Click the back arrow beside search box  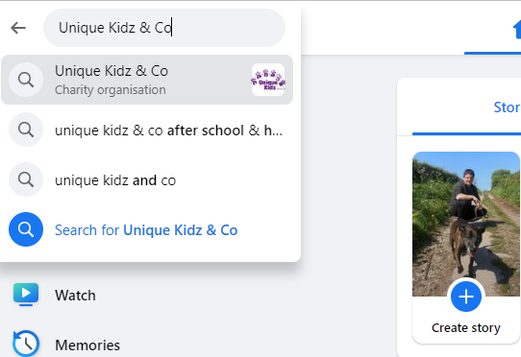18,28
